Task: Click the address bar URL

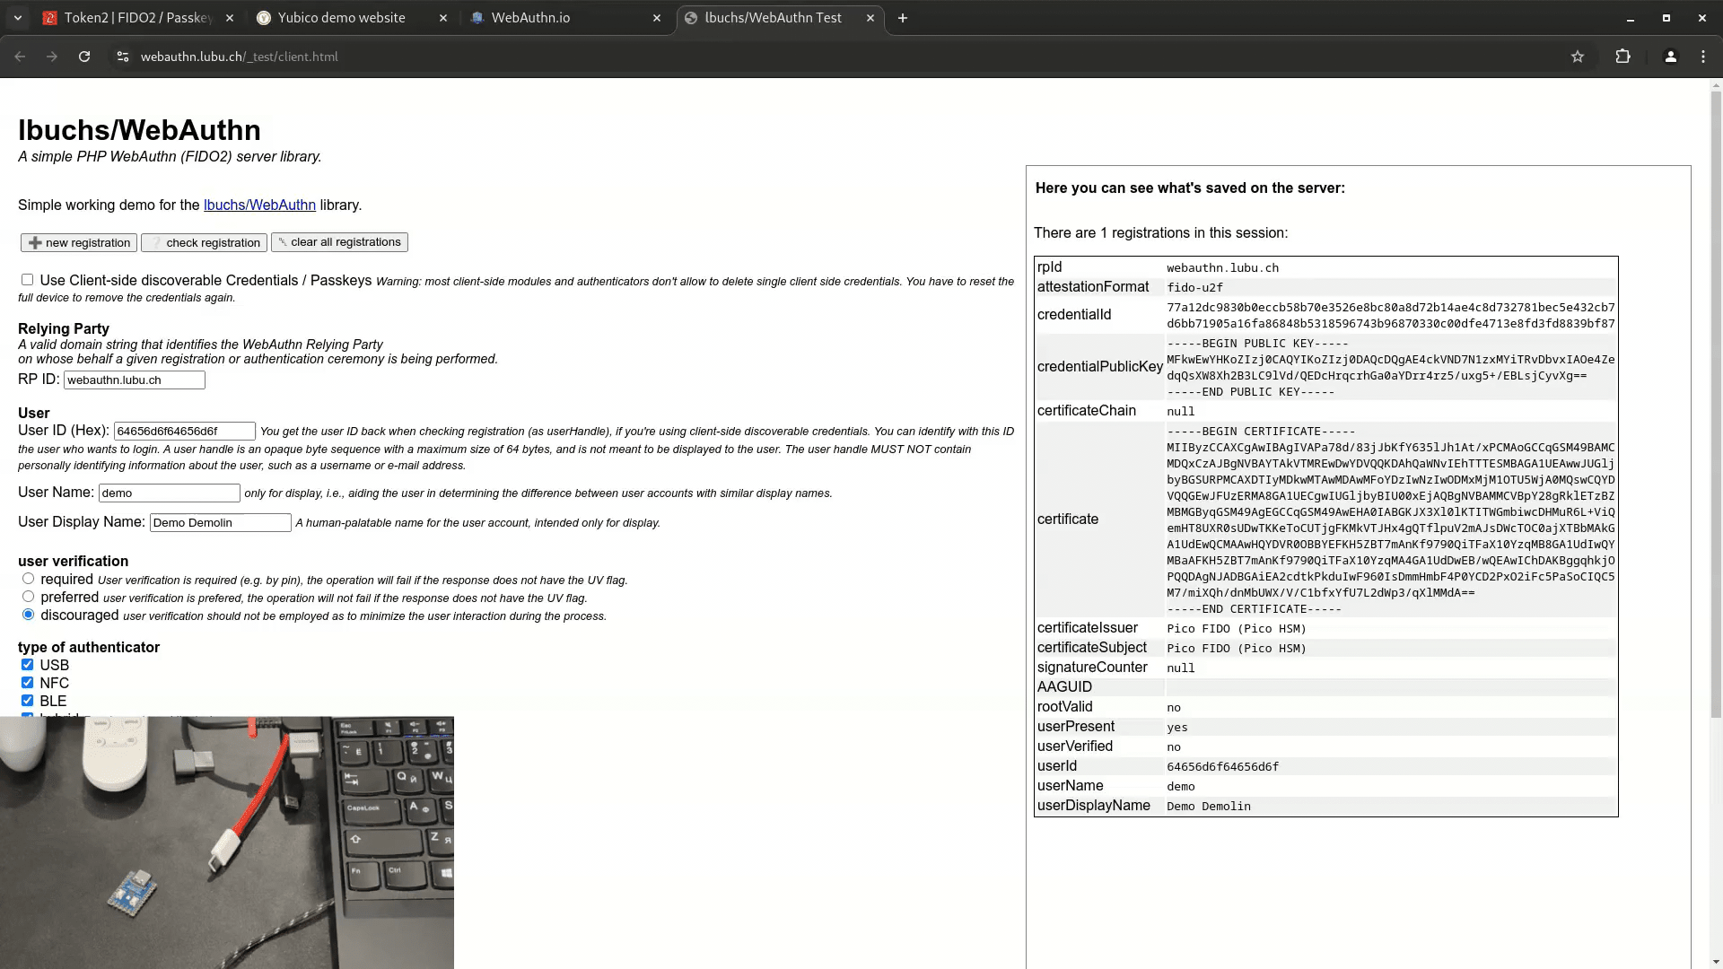Action: (x=240, y=57)
